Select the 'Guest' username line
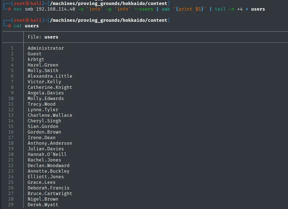Image resolution: width=288 pixels, height=209 pixels. tap(35, 54)
